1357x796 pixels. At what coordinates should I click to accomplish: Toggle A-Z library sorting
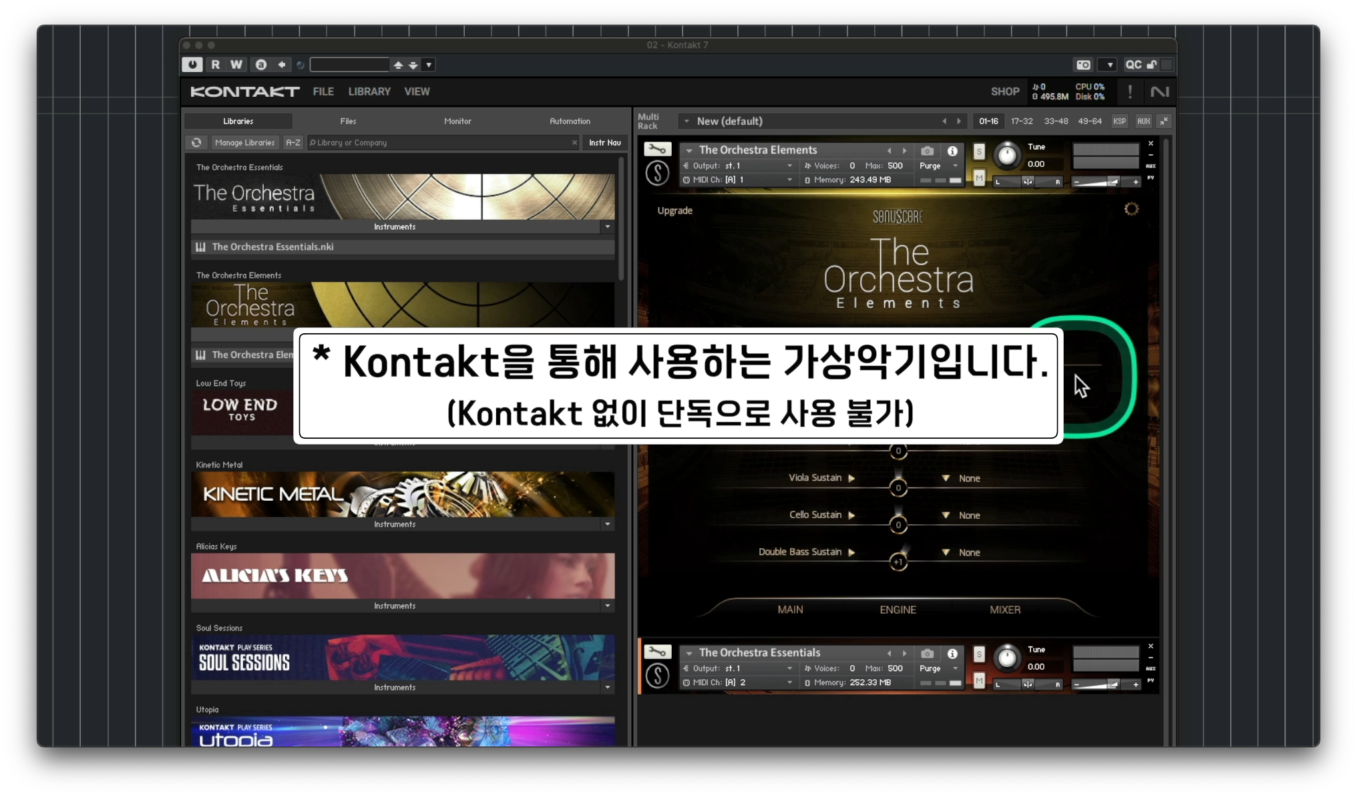click(x=293, y=142)
